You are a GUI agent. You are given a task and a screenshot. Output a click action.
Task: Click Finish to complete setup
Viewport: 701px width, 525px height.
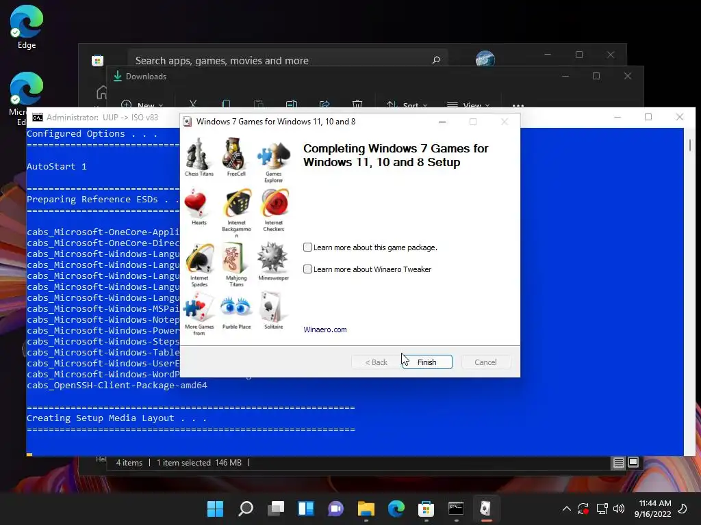point(427,362)
